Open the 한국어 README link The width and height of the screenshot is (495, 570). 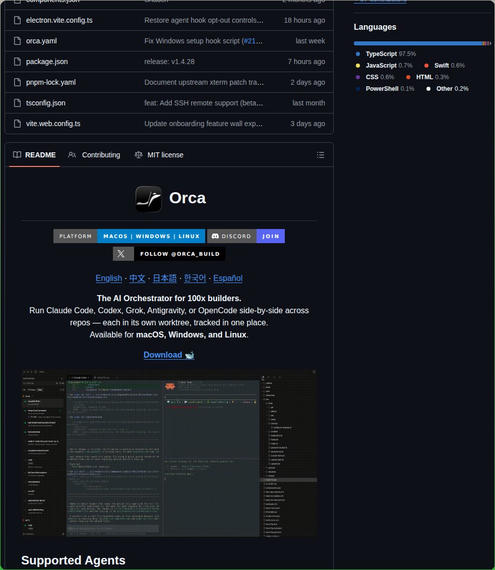tap(195, 278)
